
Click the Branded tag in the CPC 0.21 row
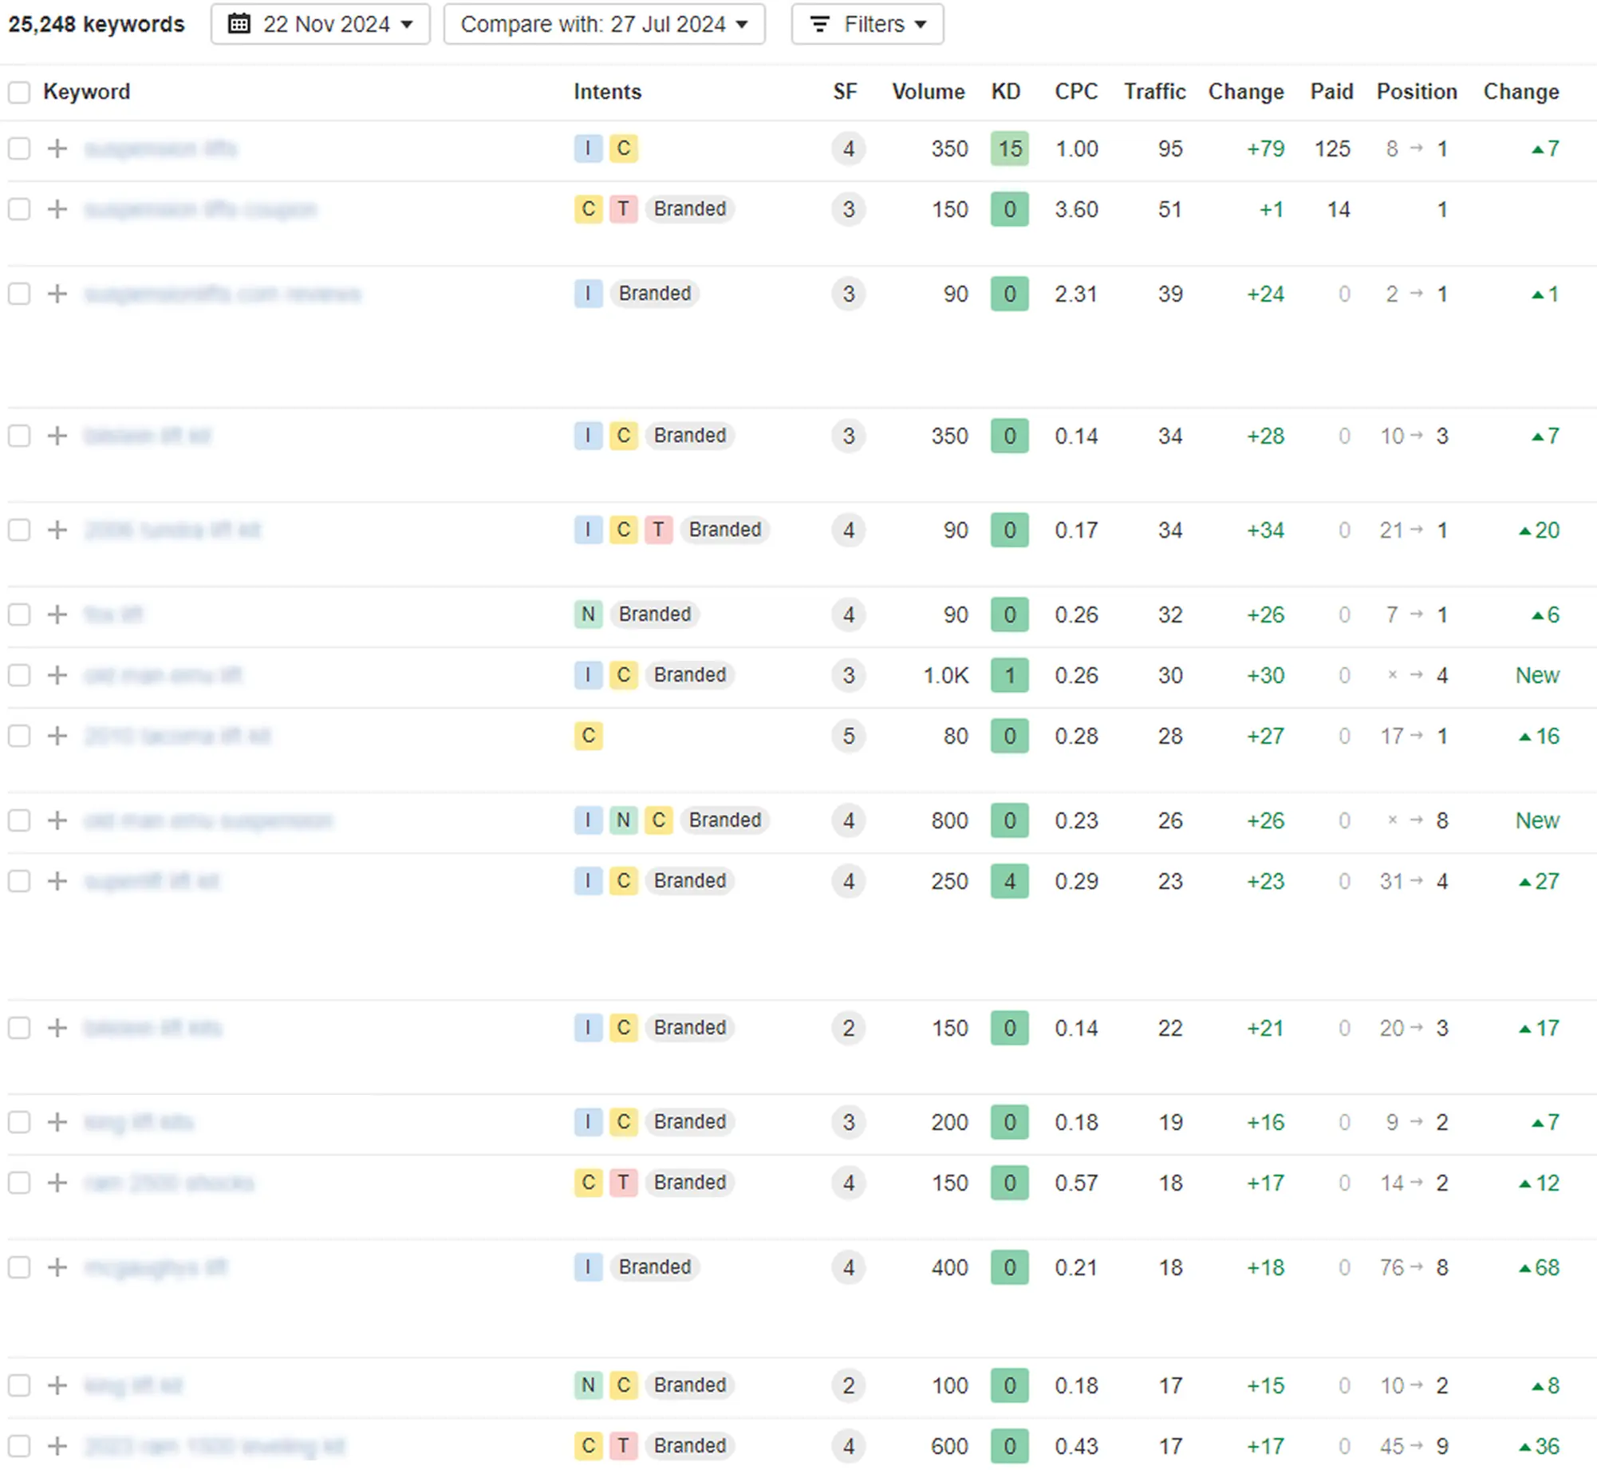click(654, 1267)
